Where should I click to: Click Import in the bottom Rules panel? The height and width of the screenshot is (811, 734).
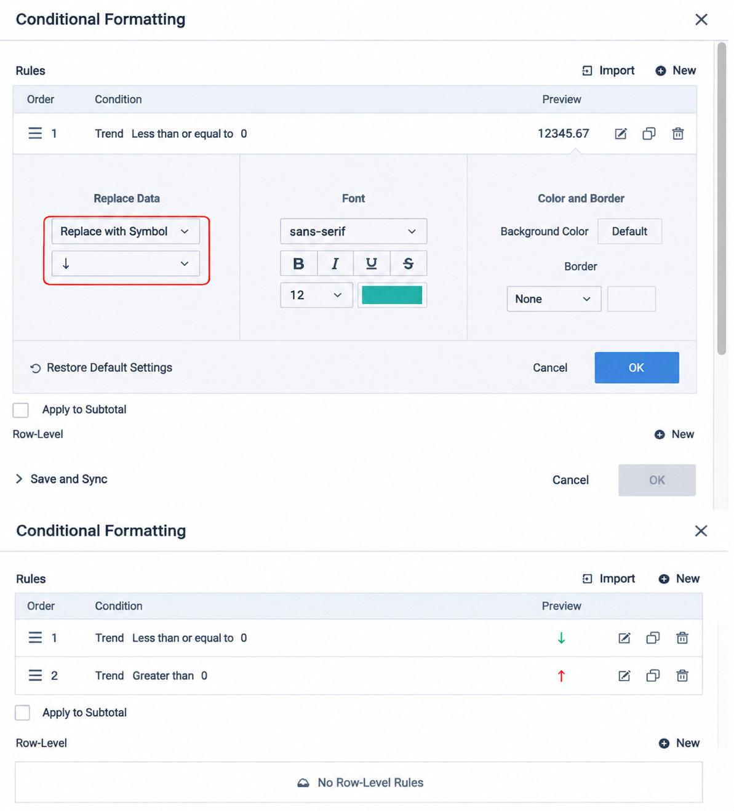click(608, 579)
